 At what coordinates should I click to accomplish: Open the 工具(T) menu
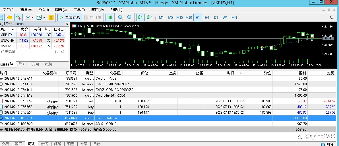coord(79,10)
